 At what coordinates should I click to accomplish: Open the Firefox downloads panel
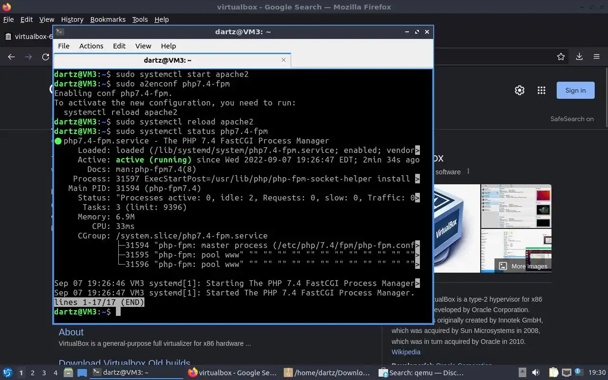tap(579, 57)
